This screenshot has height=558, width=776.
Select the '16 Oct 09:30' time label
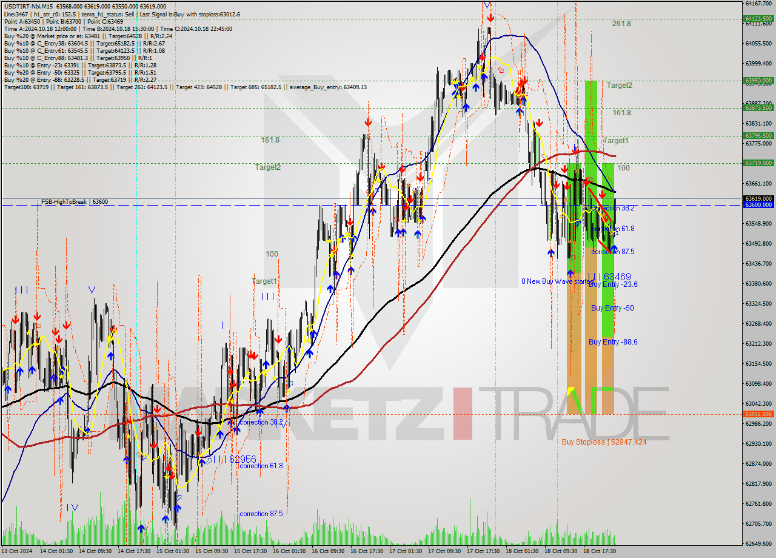tap(328, 551)
